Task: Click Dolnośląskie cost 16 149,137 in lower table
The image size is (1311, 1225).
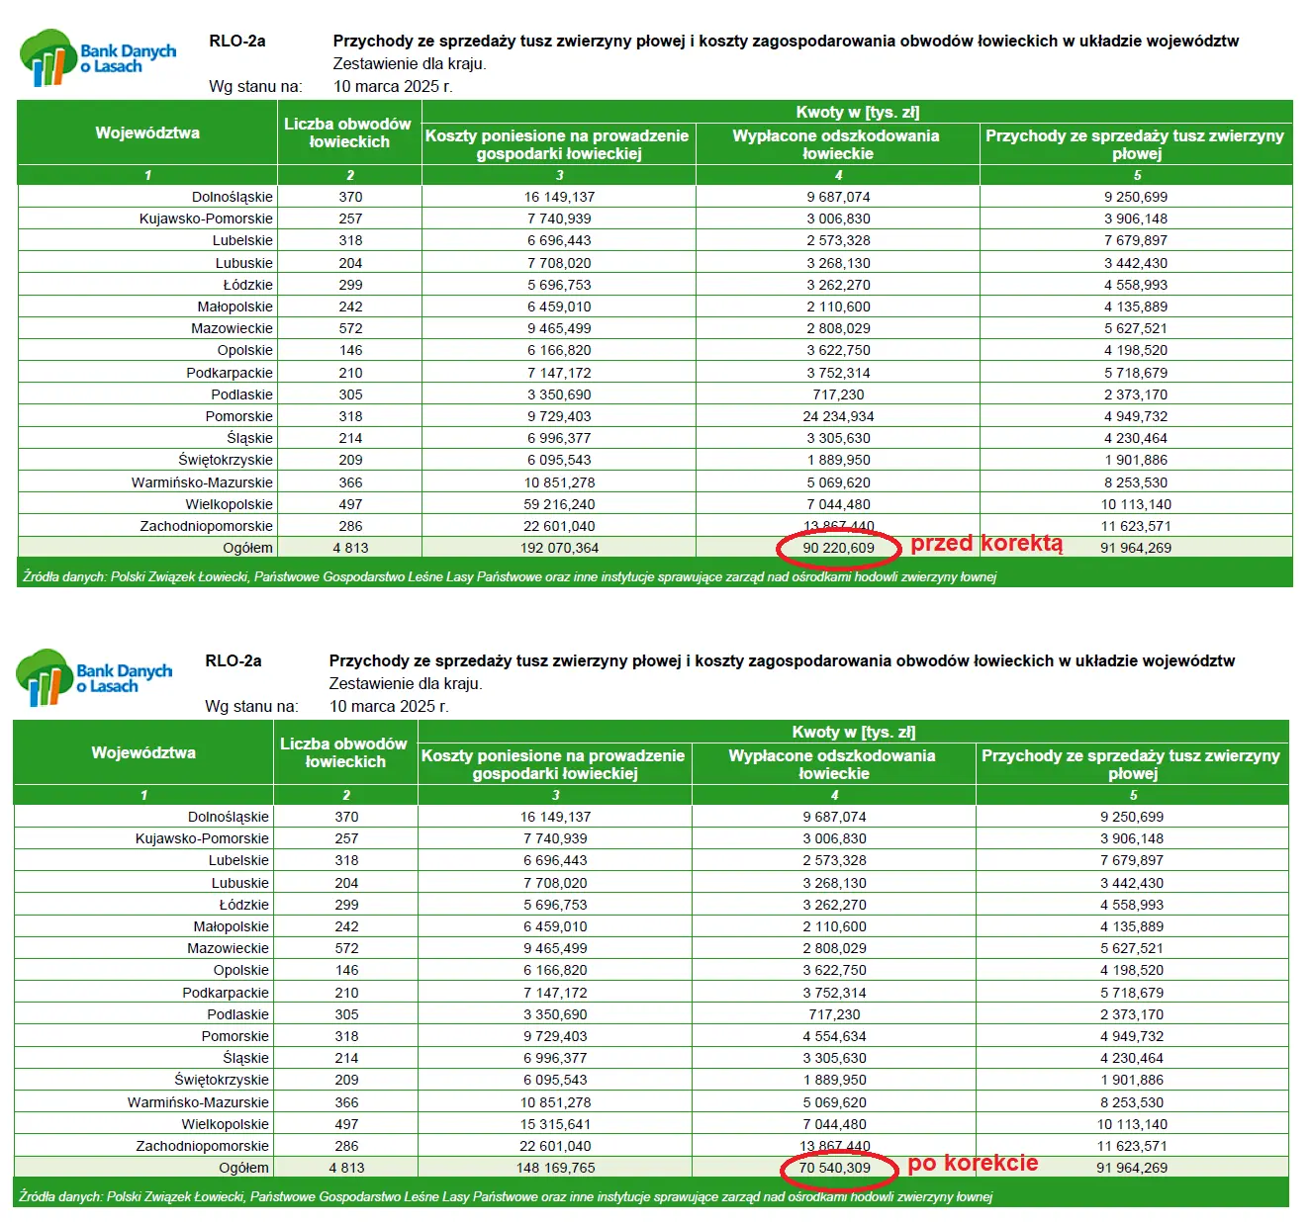Action: pyautogui.click(x=555, y=817)
